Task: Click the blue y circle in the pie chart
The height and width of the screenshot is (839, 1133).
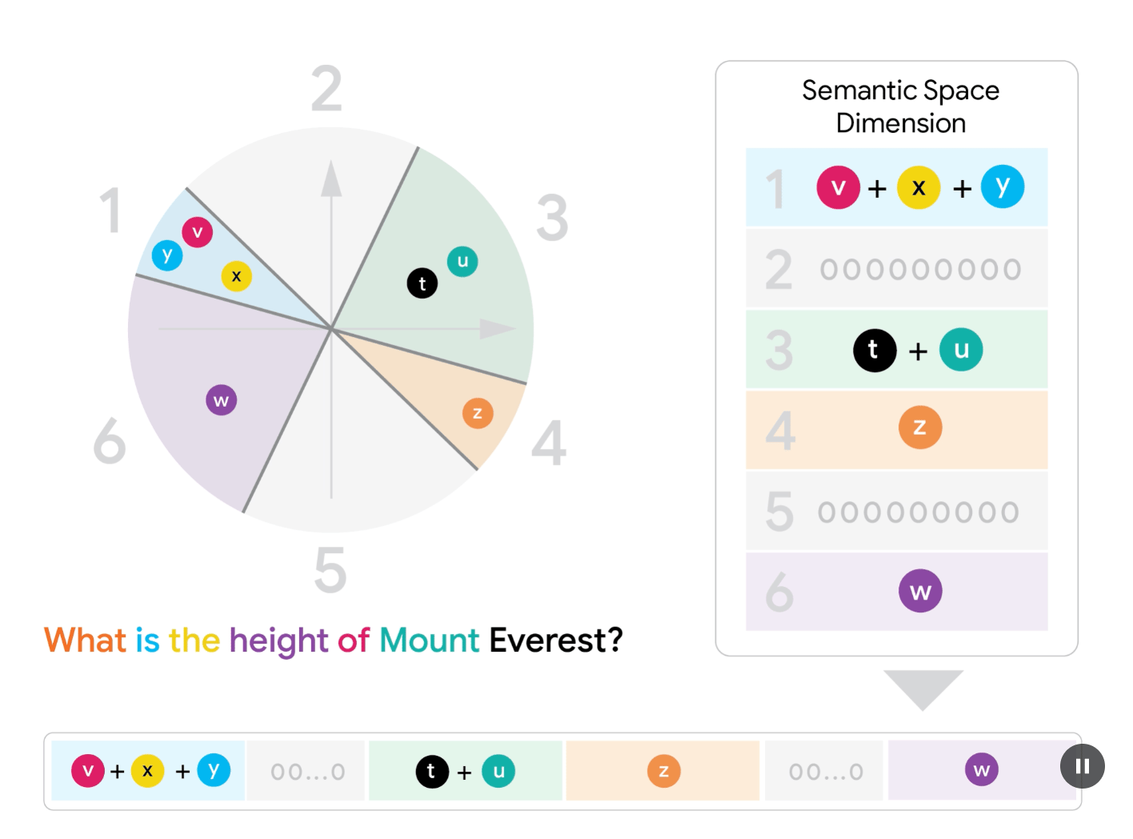Action: pyautogui.click(x=167, y=255)
